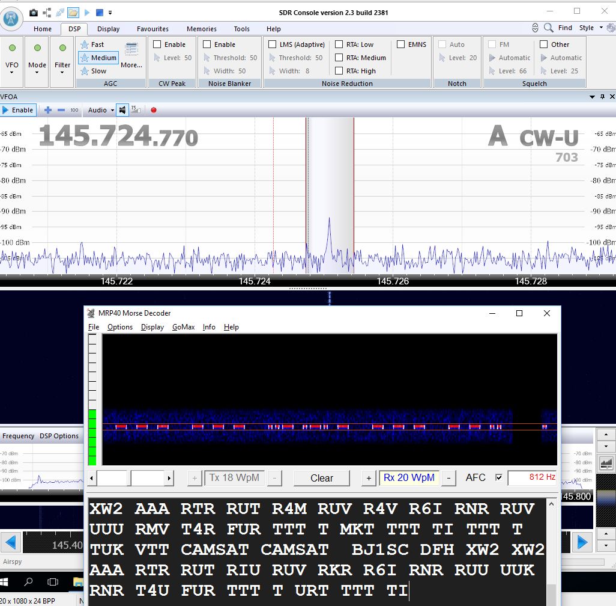Click the open folder icon in quick toolbar
The height and width of the screenshot is (606, 616).
73,13
